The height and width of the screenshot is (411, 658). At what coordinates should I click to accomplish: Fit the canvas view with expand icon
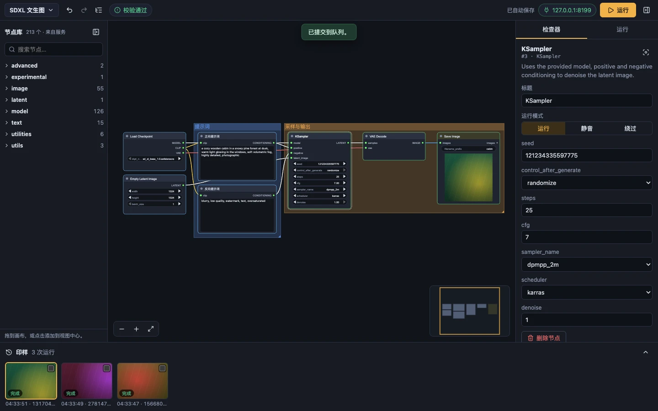coord(151,329)
